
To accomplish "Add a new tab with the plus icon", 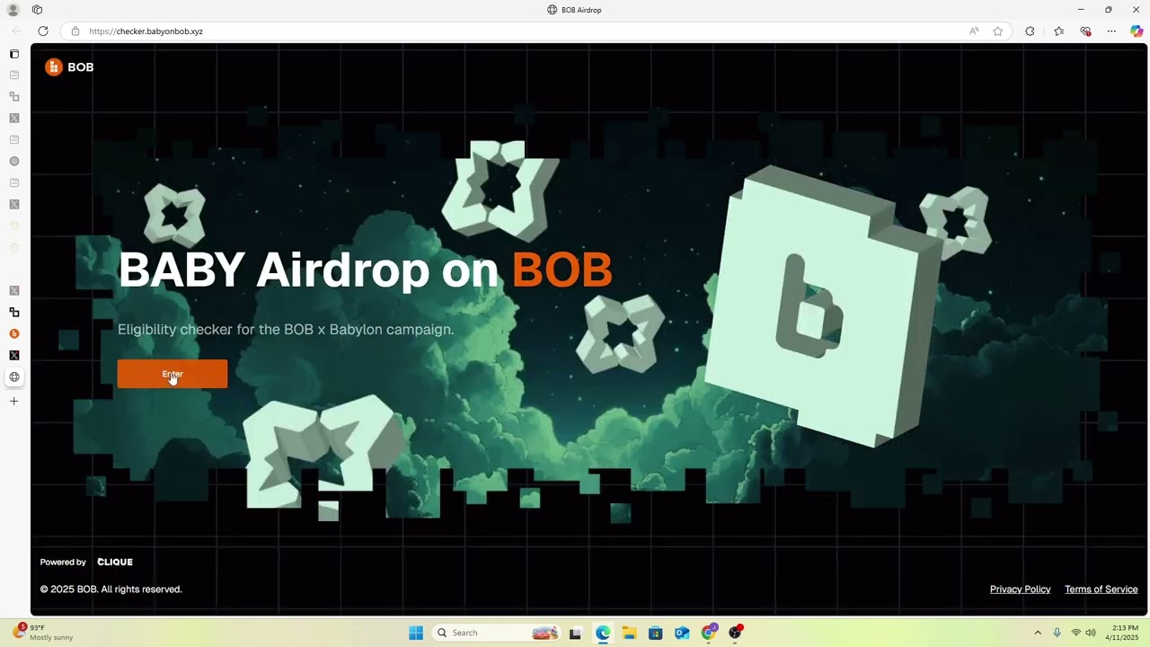I will [x=14, y=401].
